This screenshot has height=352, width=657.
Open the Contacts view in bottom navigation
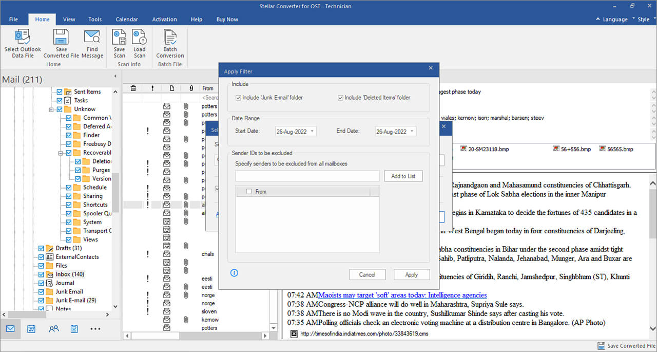coord(53,329)
